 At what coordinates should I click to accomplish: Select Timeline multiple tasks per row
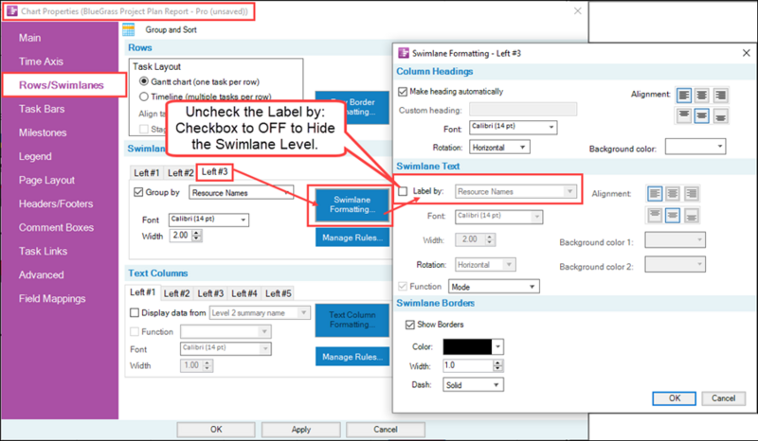[x=144, y=97]
